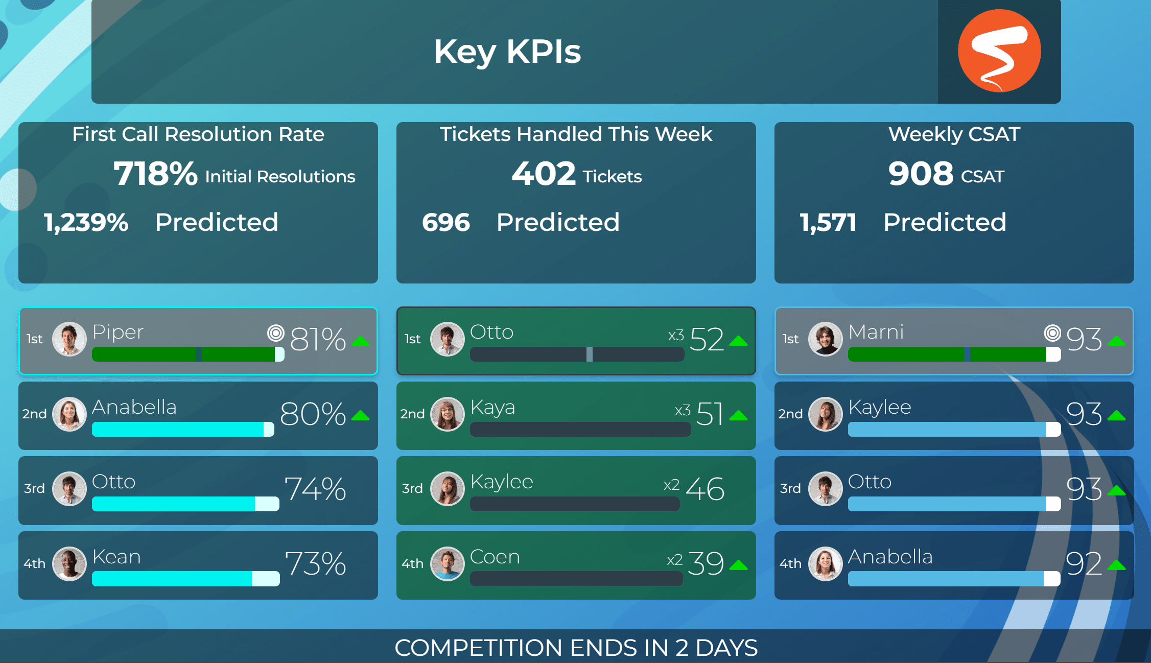Screen dimensions: 1151x663
Task: Click the target icon beside Piper's 81%
Action: click(x=276, y=334)
